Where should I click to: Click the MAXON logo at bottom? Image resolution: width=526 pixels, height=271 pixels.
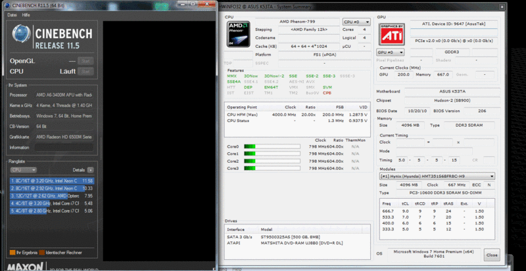point(26,267)
